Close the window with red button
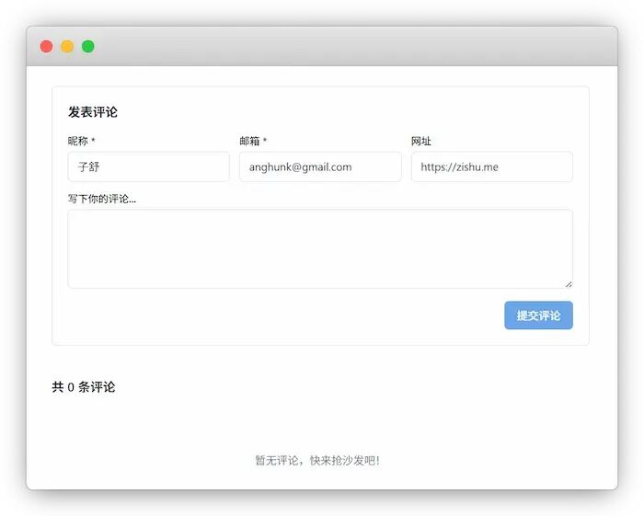Viewport: 644px width, 516px height. (x=46, y=46)
